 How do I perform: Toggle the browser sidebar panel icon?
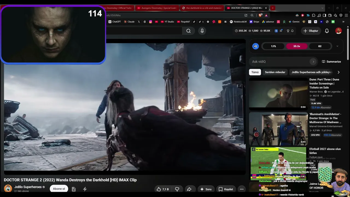pyautogui.click(x=324, y=15)
